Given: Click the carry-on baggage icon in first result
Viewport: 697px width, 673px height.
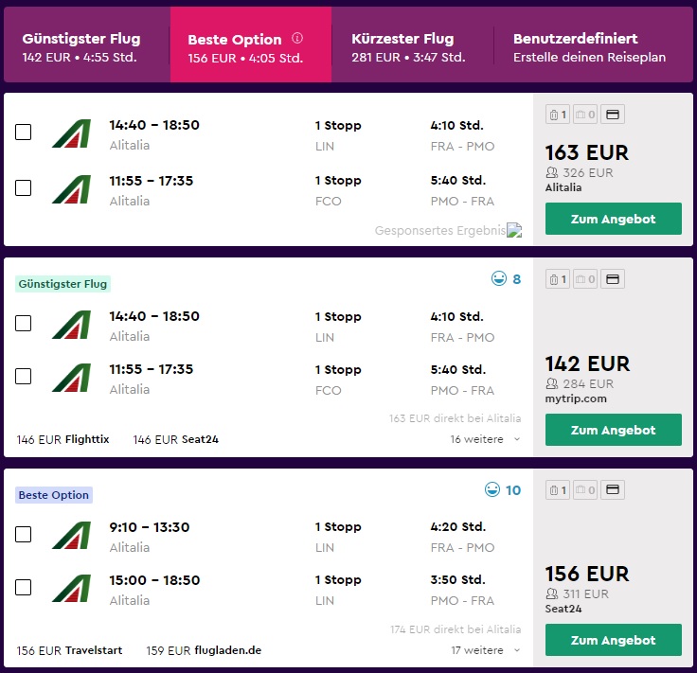Looking at the screenshot, I should tap(558, 115).
